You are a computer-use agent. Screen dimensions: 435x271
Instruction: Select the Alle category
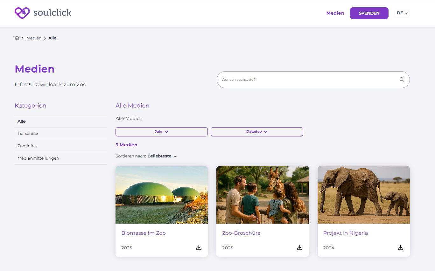coord(61,122)
